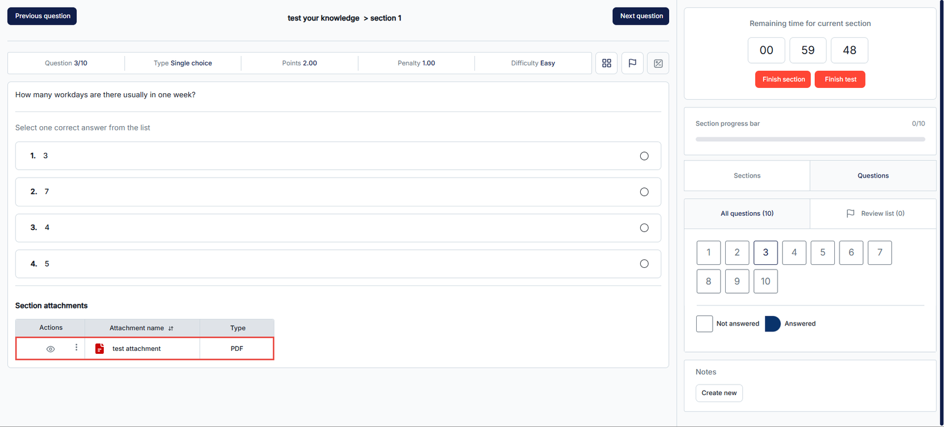The width and height of the screenshot is (944, 427).
Task: Show All questions (10) tab
Action: click(x=746, y=213)
